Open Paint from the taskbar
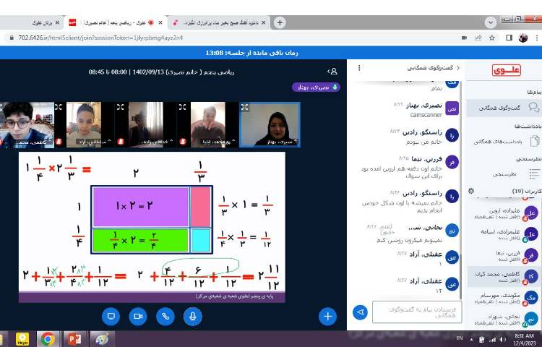This screenshot has height=347, width=542. (x=102, y=339)
